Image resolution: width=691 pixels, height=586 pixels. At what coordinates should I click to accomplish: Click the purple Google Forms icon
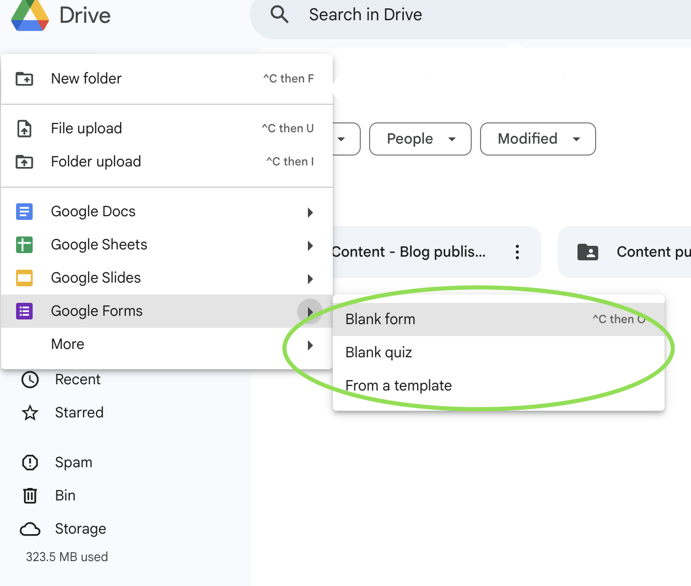(x=24, y=311)
